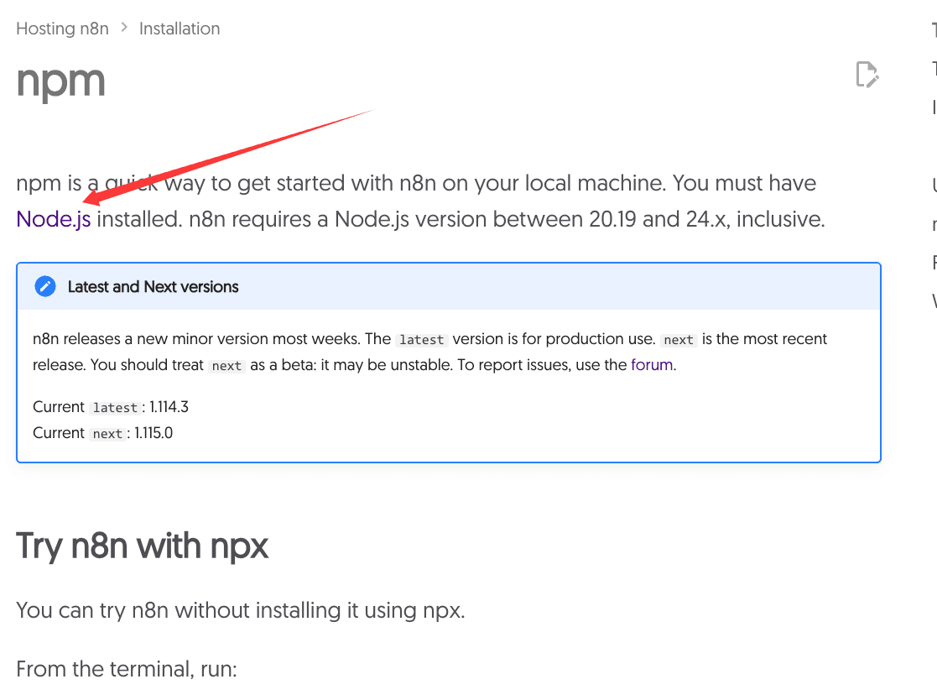Click the latest code tag in Current latest line

tap(115, 408)
